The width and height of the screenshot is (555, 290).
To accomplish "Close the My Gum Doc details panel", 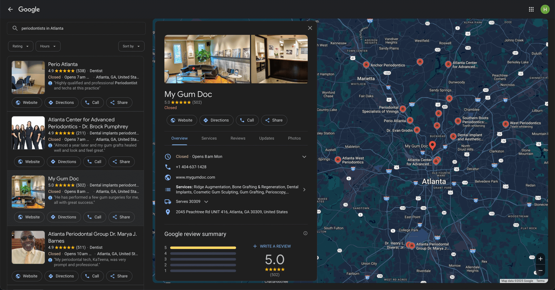I will (x=310, y=28).
